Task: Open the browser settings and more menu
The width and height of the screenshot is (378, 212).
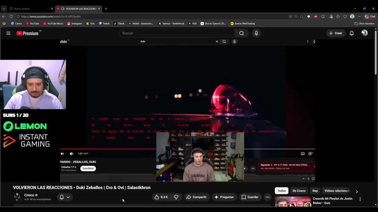Action: click(359, 16)
